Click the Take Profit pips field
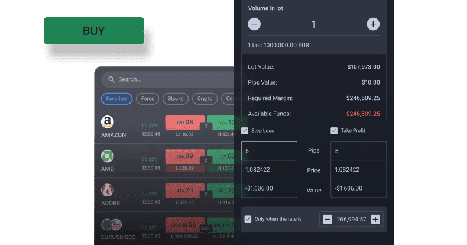 click(359, 151)
